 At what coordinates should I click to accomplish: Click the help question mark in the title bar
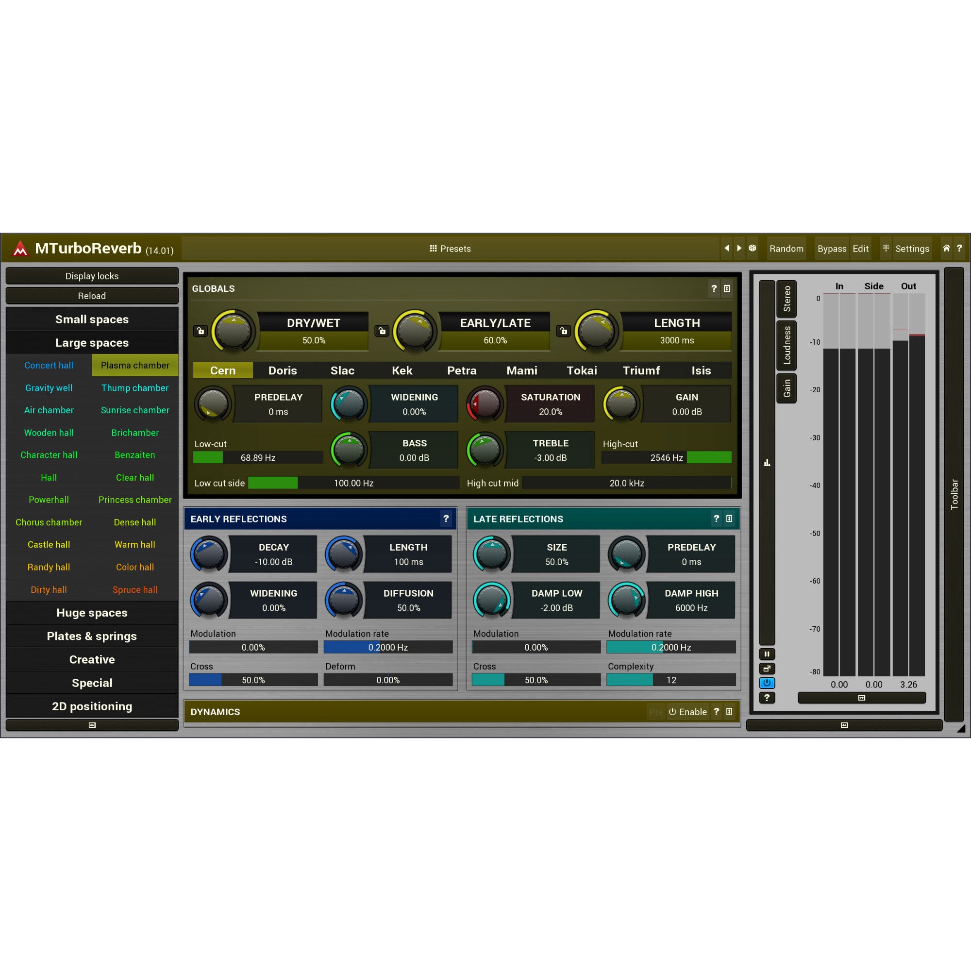coord(959,248)
